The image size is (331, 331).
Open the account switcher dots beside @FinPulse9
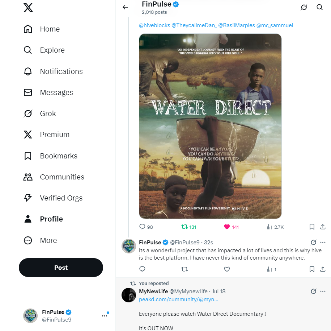pyautogui.click(x=105, y=316)
